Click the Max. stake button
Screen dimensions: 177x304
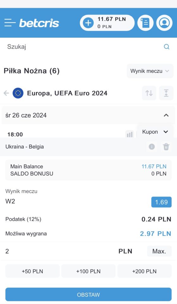pyautogui.click(x=159, y=251)
